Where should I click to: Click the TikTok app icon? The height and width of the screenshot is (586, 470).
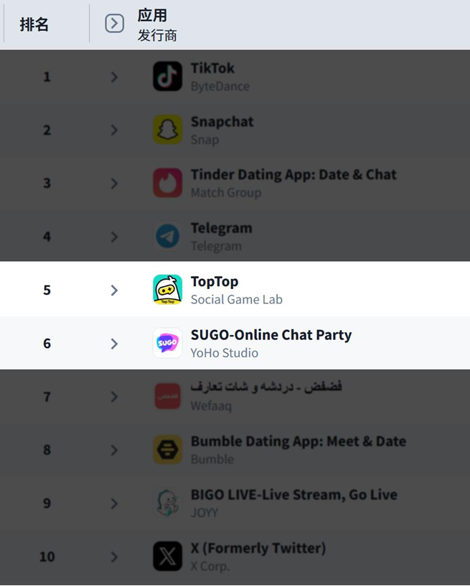pos(167,76)
